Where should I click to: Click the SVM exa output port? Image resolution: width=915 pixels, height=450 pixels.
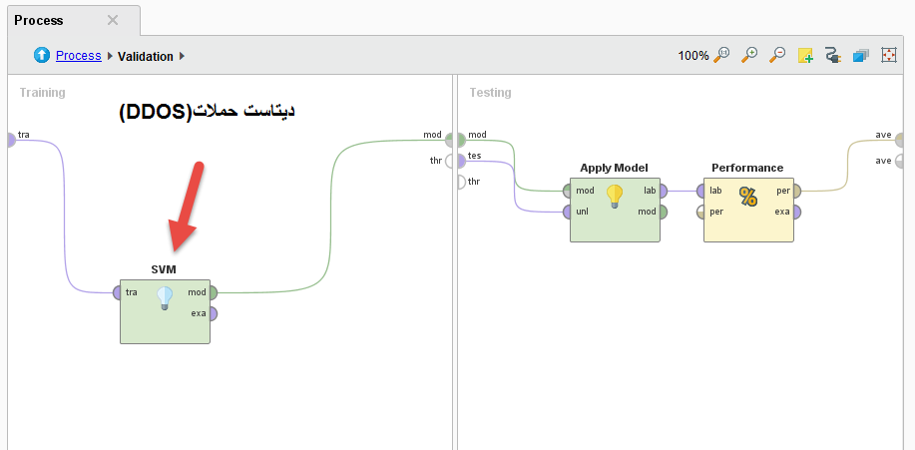click(213, 313)
